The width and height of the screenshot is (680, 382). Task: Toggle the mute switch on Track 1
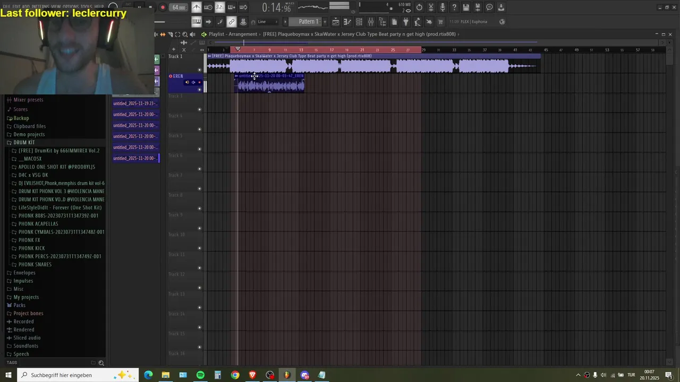click(x=200, y=70)
